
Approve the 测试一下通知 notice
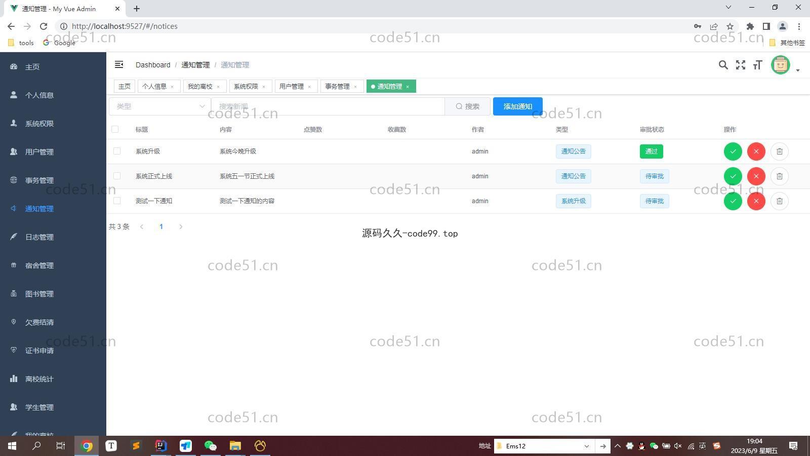tap(733, 201)
